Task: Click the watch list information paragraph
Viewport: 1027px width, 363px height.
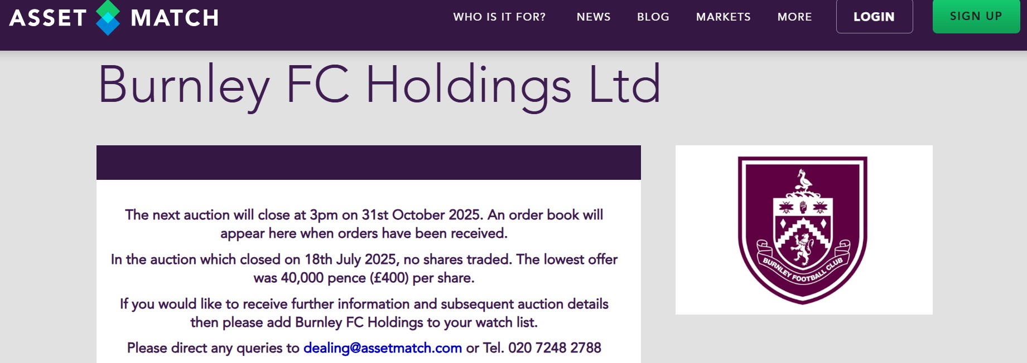Action: tap(364, 313)
